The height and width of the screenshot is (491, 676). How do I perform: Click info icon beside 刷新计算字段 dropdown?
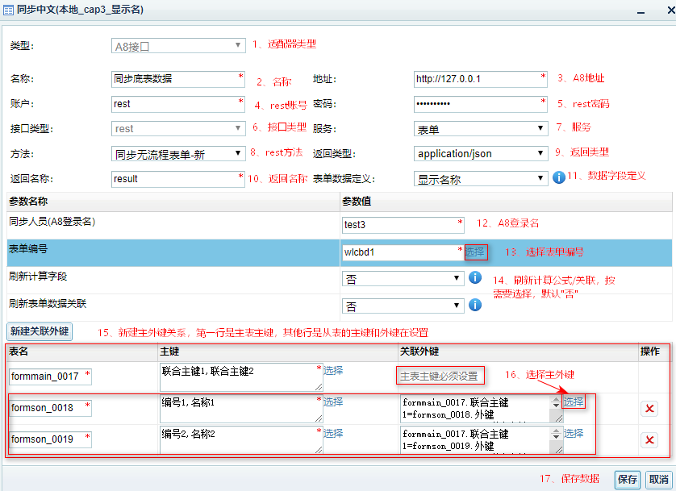(x=475, y=277)
